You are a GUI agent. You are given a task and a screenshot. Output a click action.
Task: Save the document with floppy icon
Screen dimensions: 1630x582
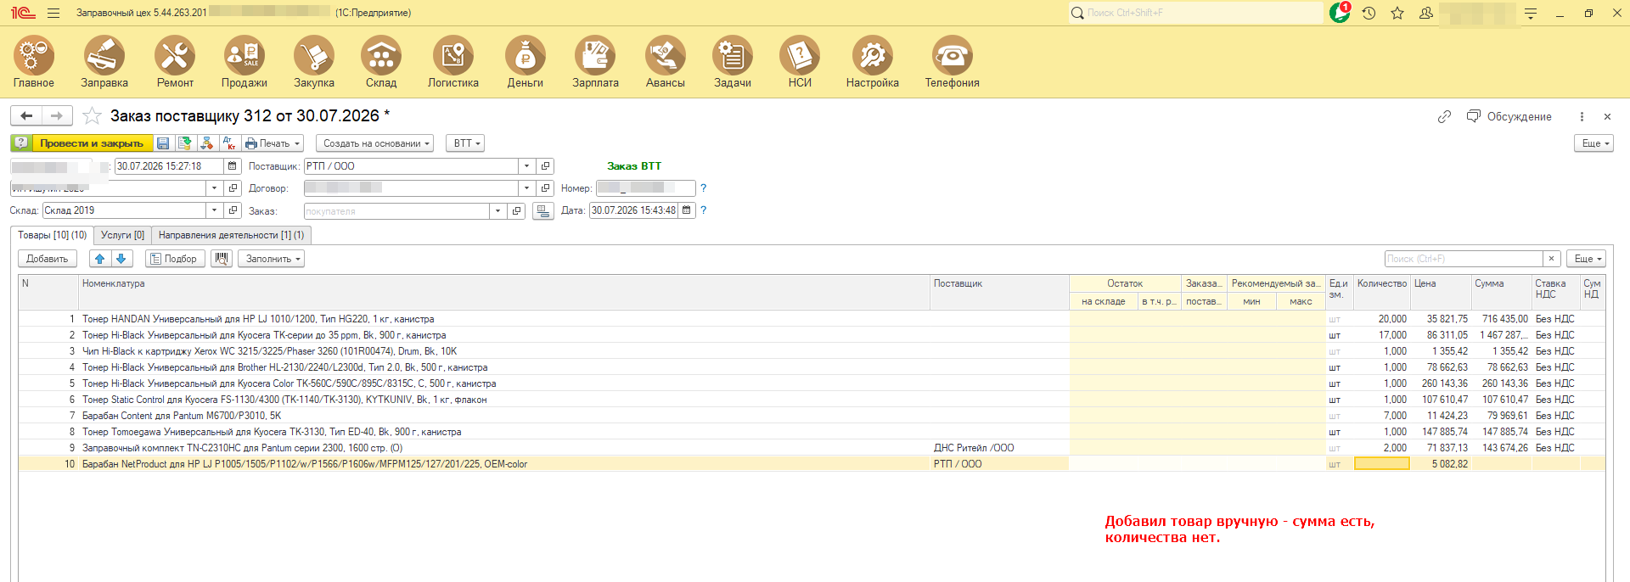click(163, 143)
